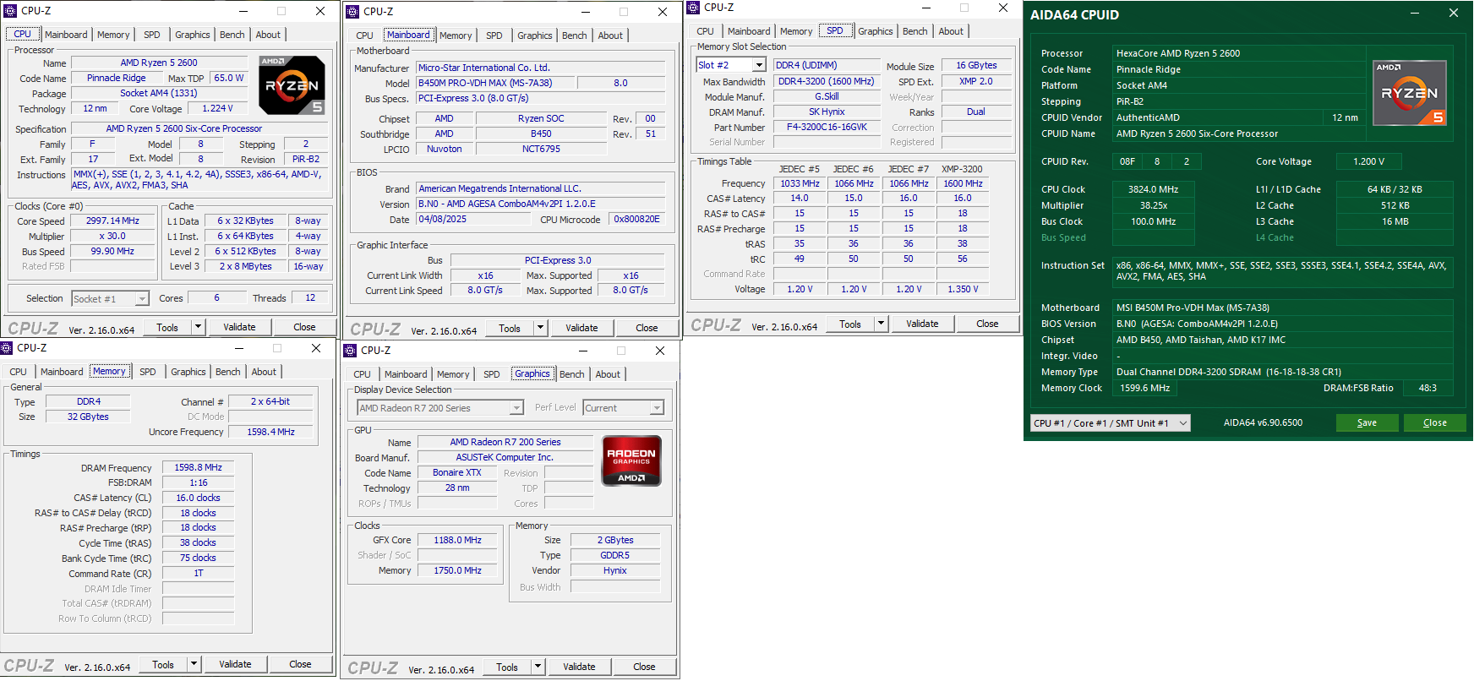Image resolution: width=1474 pixels, height=681 pixels.
Task: Click Validate in the Graphics window
Action: pos(579,667)
